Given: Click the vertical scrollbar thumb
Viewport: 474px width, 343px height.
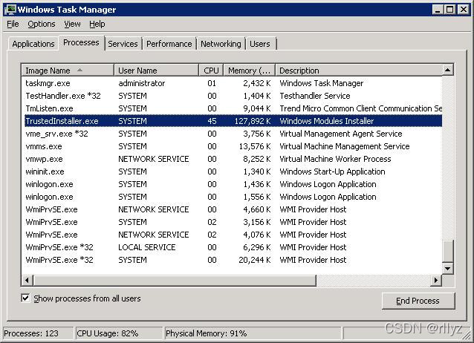Looking at the screenshot, I should click(448, 251).
